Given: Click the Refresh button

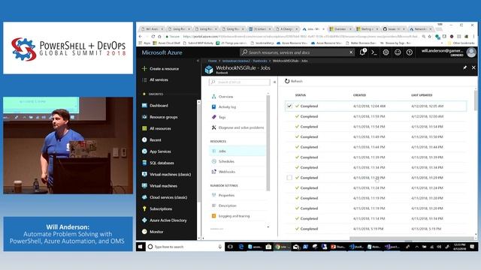Looking at the screenshot, I should click(x=294, y=81).
